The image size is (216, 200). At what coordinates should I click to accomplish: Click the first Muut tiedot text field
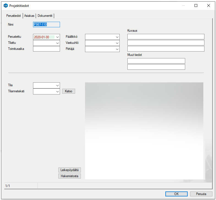[156, 61]
